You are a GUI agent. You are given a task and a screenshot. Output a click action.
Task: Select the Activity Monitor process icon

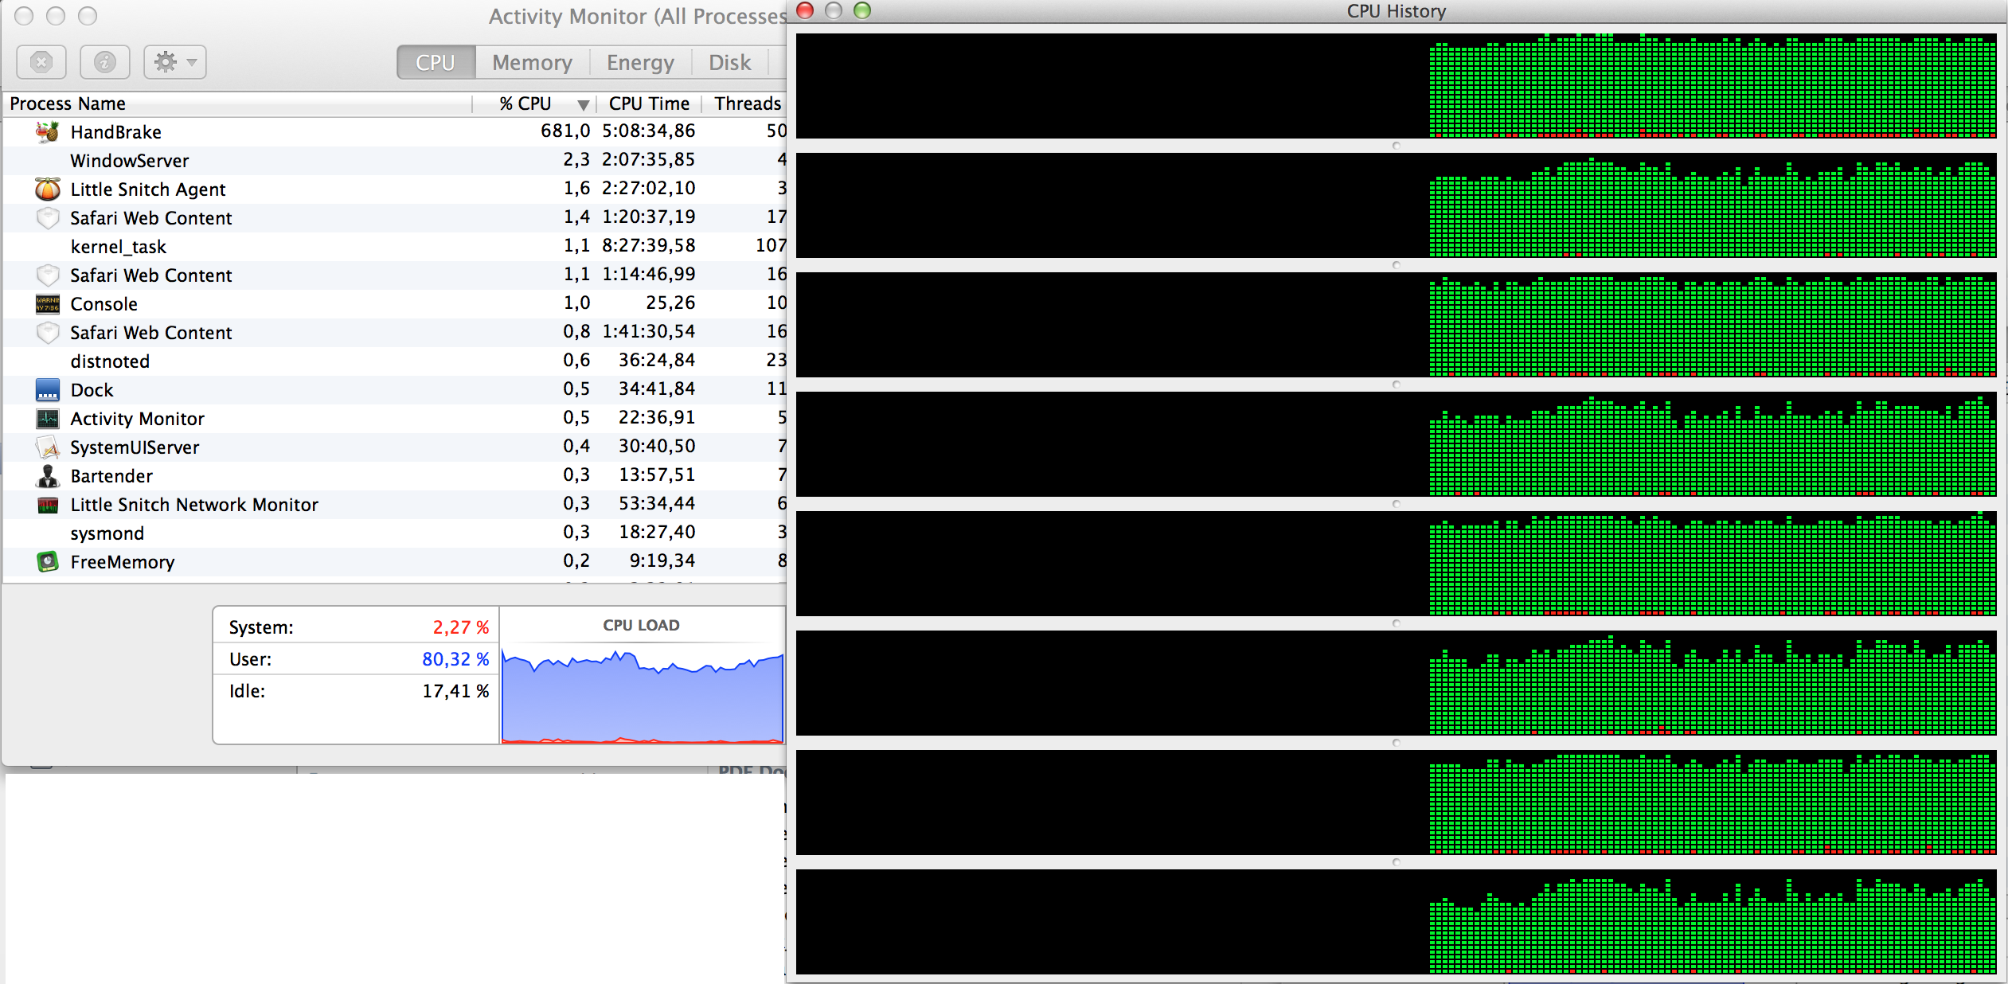tap(48, 418)
